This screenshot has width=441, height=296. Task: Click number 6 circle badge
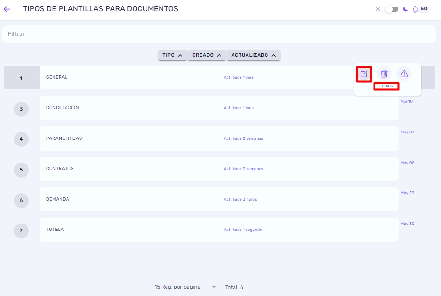[x=21, y=201]
